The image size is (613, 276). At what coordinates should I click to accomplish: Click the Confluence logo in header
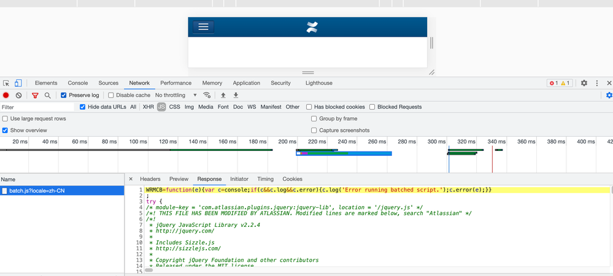tap(312, 27)
